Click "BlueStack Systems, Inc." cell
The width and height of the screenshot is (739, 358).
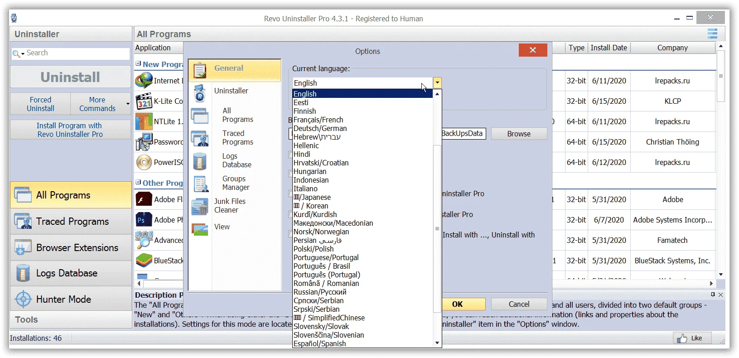(672, 261)
